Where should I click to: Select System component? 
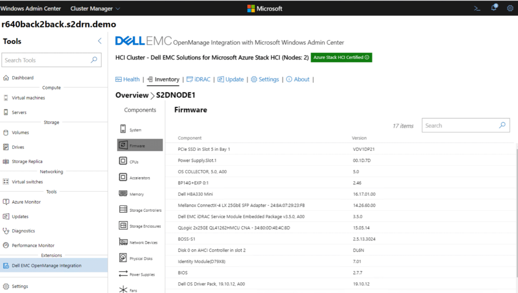[140, 129]
